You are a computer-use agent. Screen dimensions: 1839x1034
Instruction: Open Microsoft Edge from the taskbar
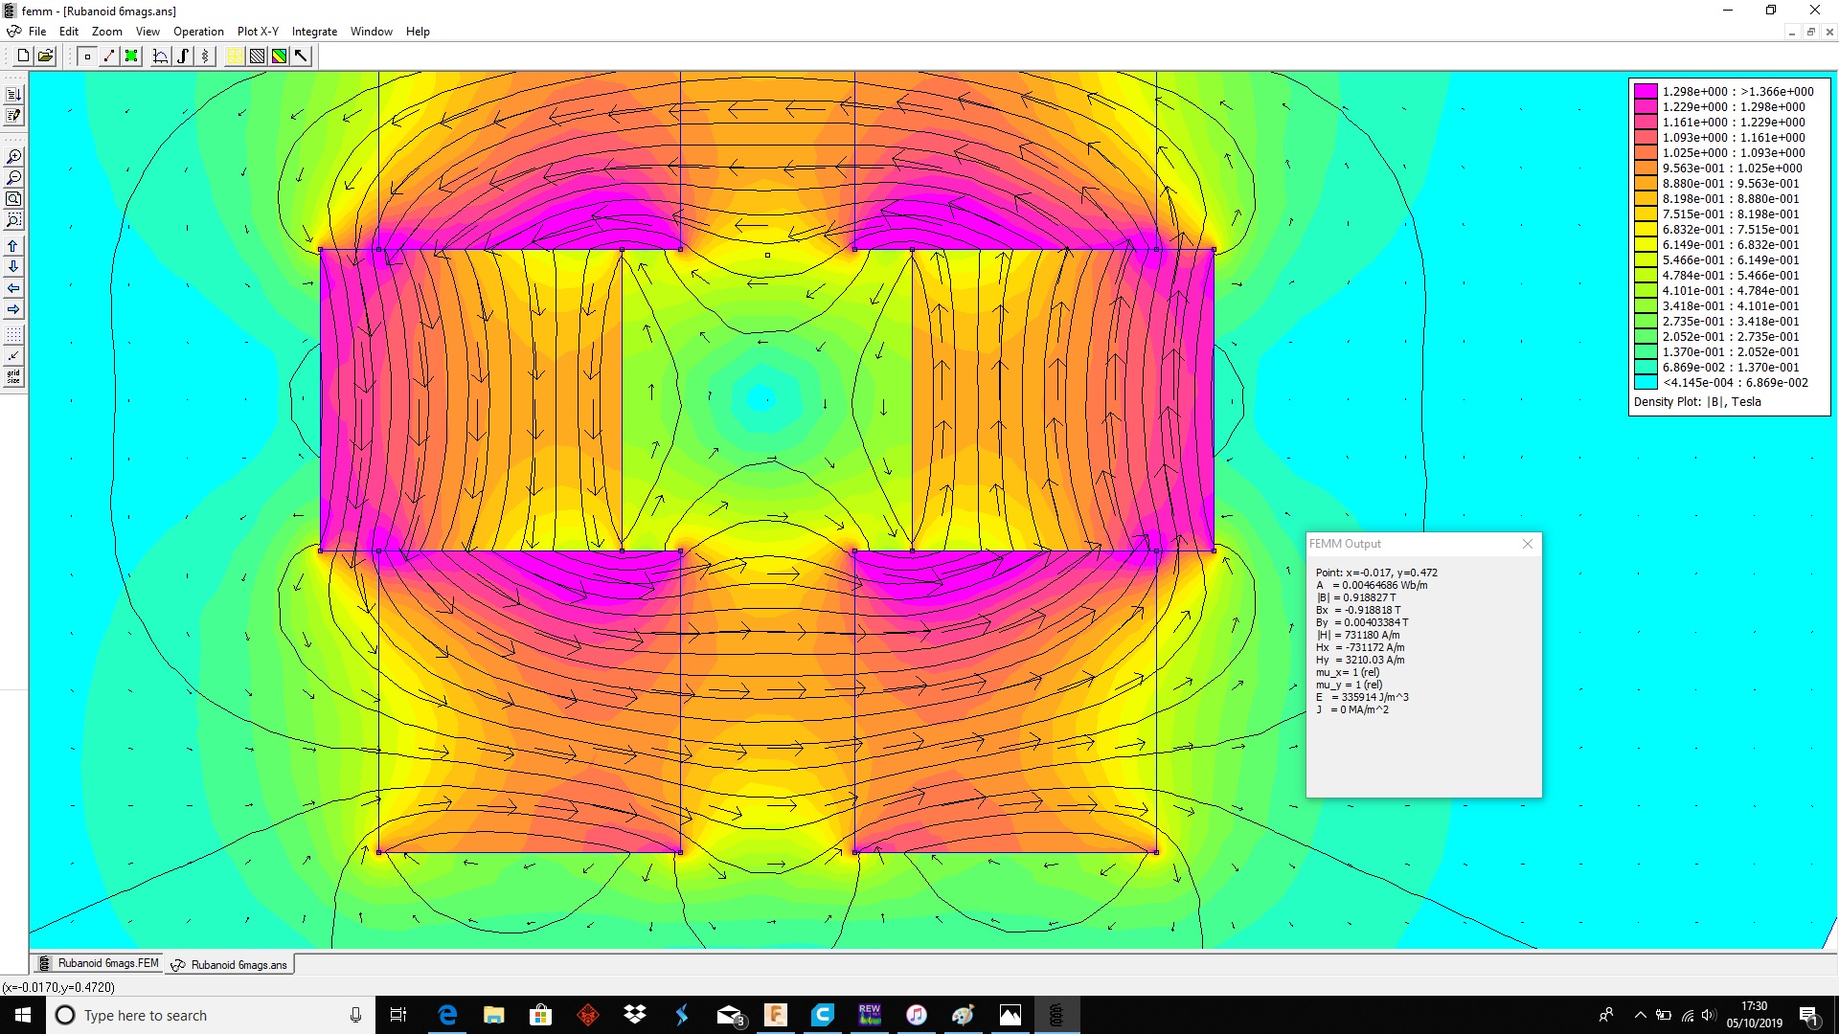(x=447, y=1015)
